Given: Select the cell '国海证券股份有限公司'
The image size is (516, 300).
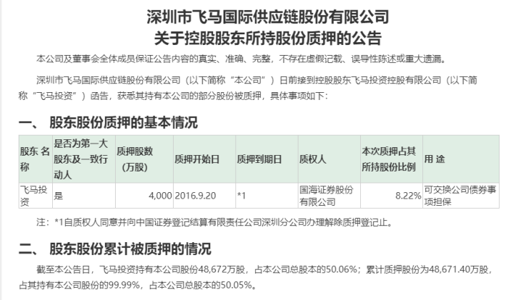Looking at the screenshot, I should point(329,196).
